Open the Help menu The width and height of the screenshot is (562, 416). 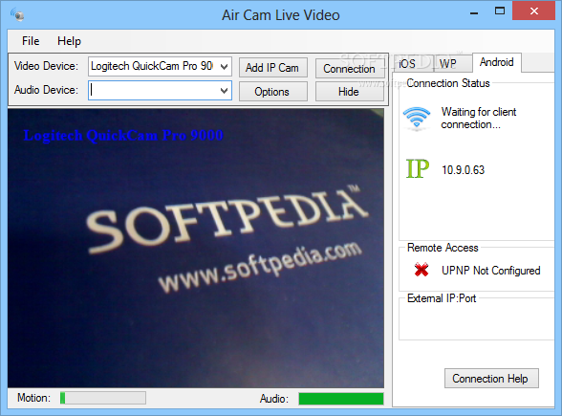pos(69,41)
